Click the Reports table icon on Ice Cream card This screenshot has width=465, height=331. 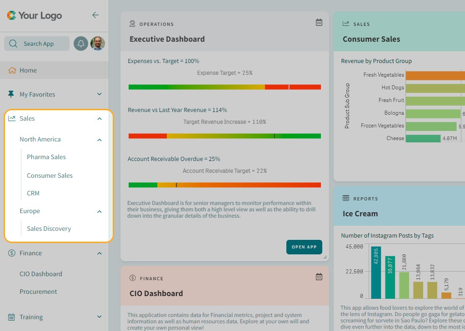(346, 198)
